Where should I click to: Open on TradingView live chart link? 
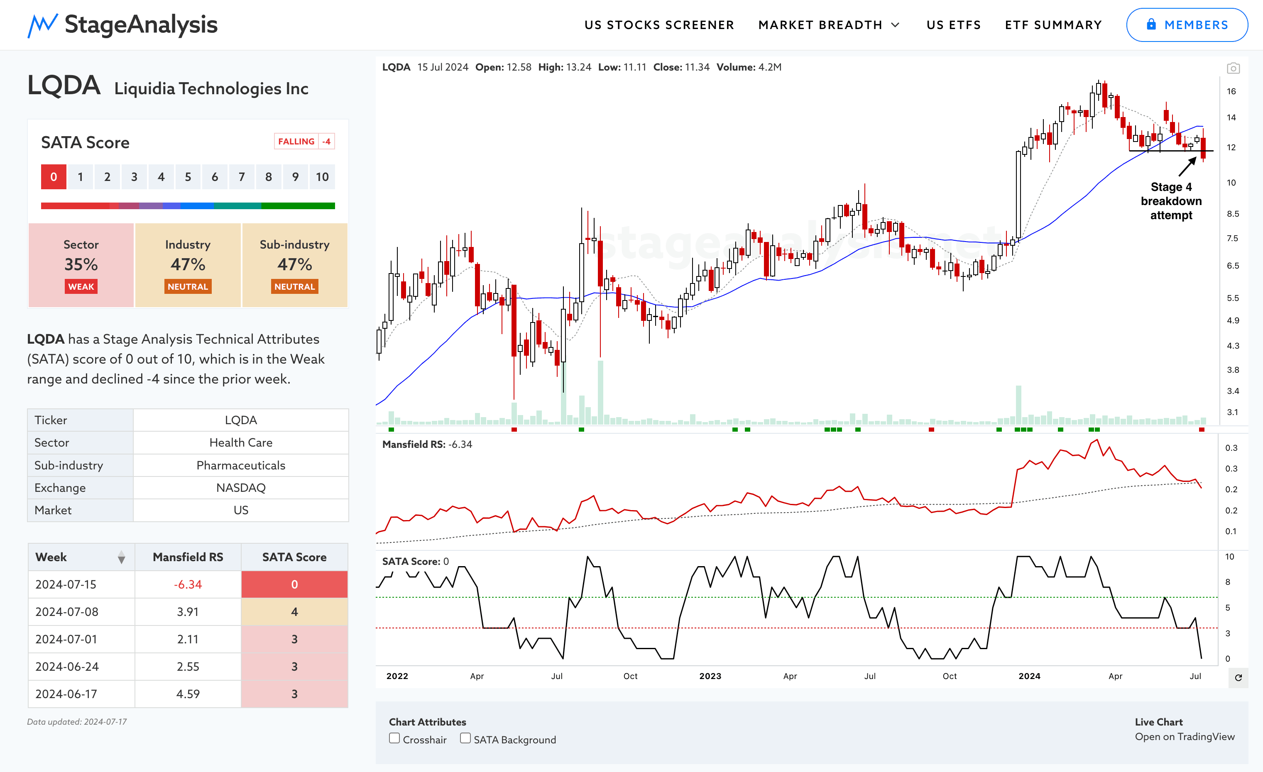pos(1185,737)
